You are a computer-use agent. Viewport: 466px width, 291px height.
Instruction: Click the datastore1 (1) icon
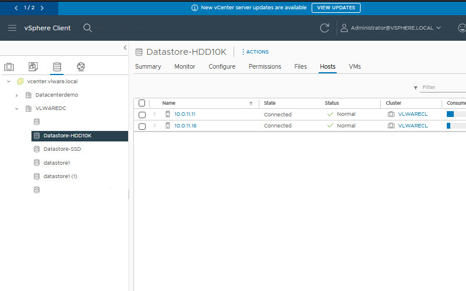(37, 176)
